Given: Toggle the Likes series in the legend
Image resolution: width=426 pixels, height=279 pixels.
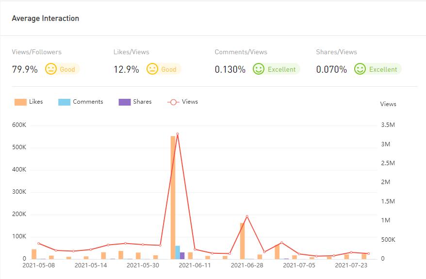Looking at the screenshot, I should [x=36, y=102].
